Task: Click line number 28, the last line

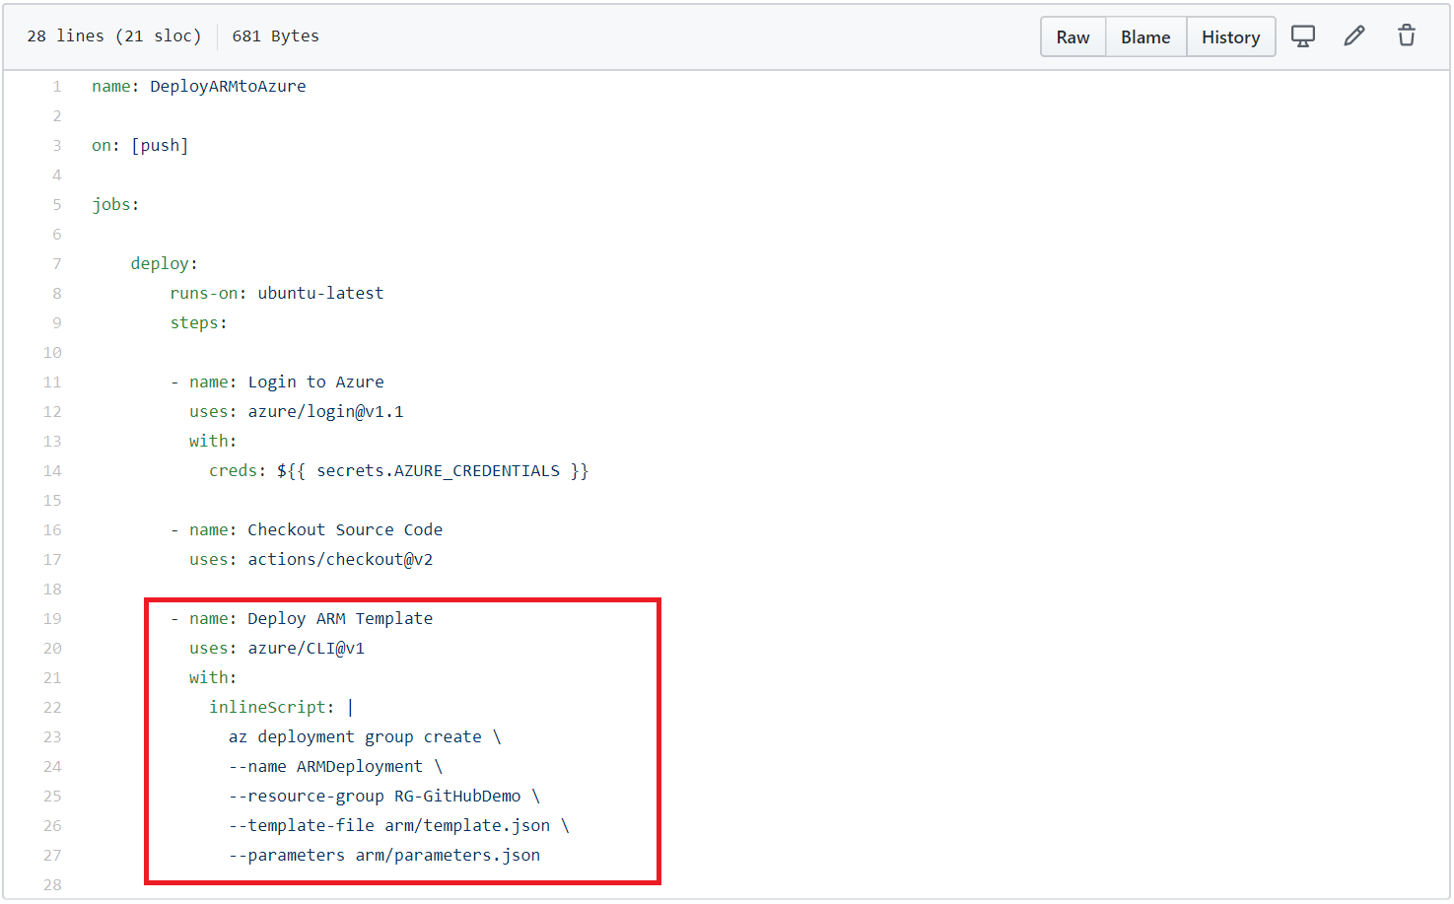Action: (x=52, y=884)
